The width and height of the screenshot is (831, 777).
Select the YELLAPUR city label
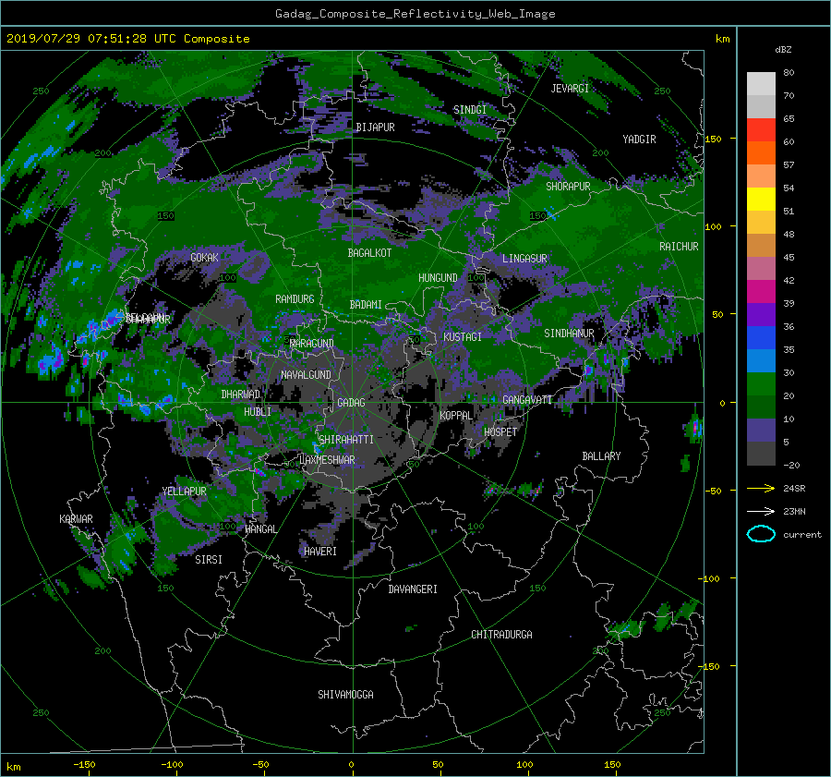[184, 492]
